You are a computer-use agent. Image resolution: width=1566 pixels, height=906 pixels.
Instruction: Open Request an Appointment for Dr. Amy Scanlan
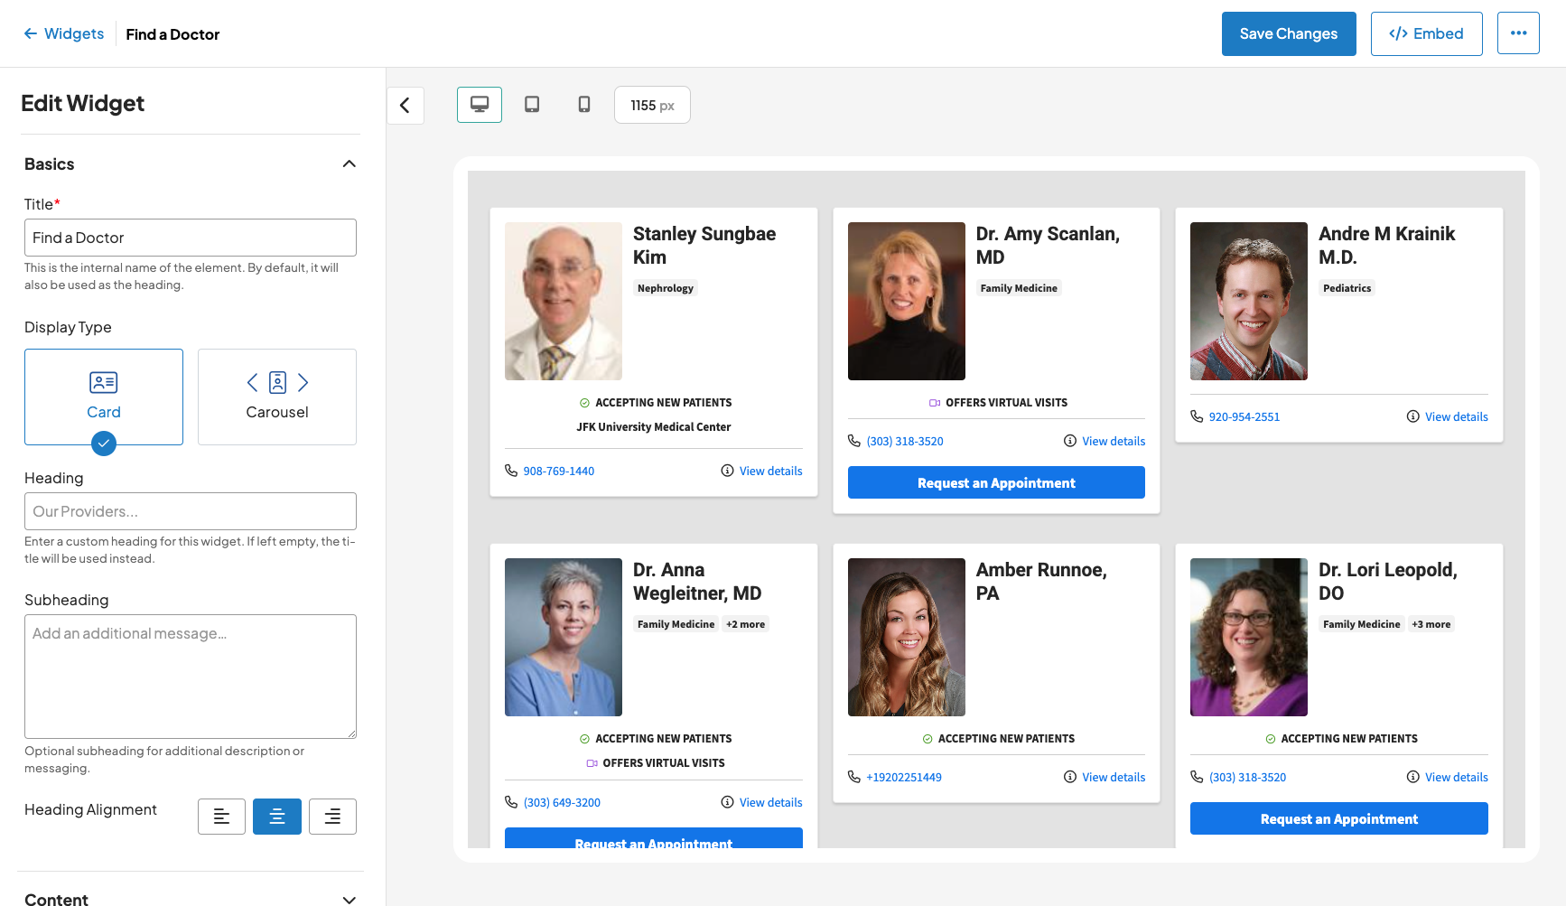995,482
